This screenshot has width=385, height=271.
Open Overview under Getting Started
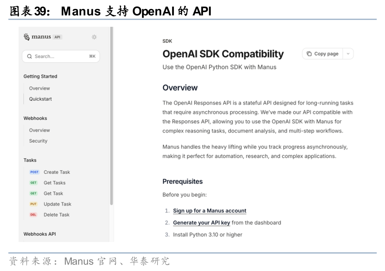click(x=39, y=88)
